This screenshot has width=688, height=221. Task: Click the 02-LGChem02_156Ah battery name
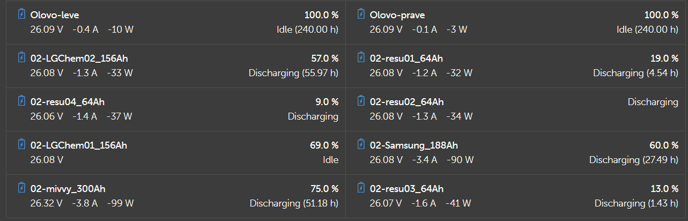[79, 58]
